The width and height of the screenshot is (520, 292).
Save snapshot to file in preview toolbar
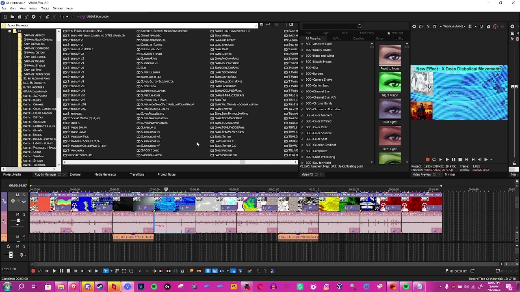[488, 26]
